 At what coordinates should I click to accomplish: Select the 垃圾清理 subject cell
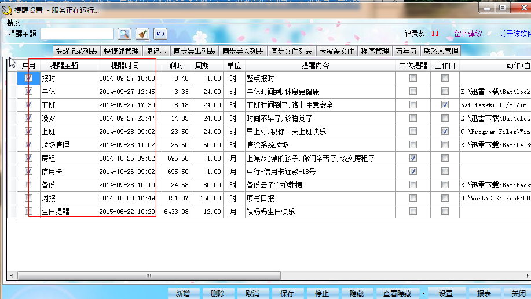pyautogui.click(x=69, y=145)
